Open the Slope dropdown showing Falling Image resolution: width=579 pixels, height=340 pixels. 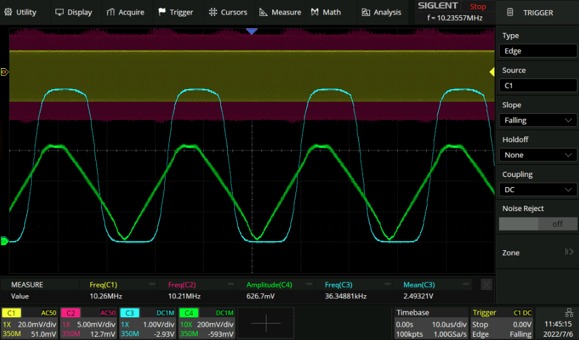(538, 120)
